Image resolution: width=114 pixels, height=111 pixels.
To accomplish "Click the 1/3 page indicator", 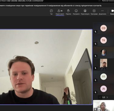I will (x=103, y=97).
